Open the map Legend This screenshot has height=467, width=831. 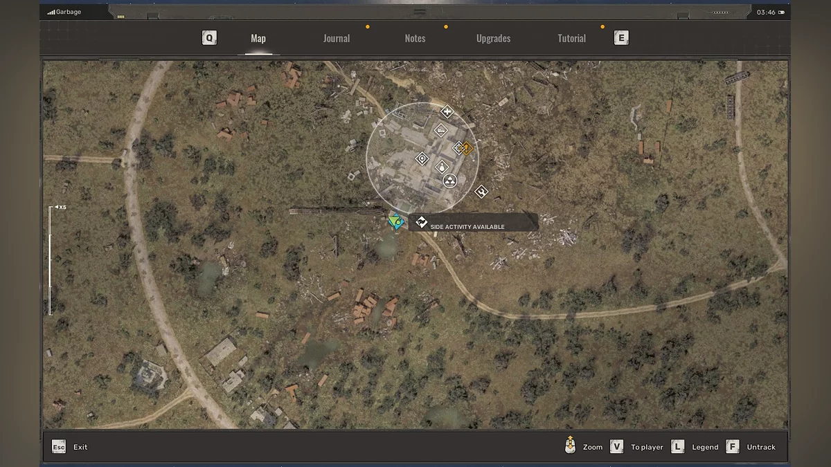705,447
